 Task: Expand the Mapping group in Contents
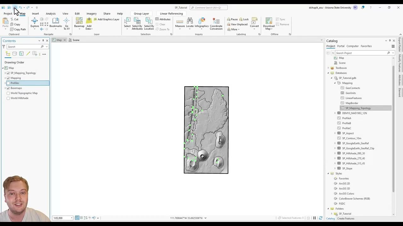click(x=5, y=78)
